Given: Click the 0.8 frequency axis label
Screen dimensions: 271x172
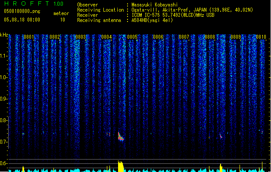Looking at the screenshot, I should click(x=4, y=120).
